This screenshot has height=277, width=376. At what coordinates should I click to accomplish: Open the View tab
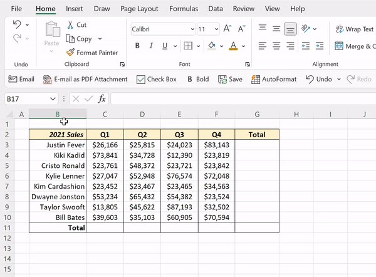pos(273,9)
